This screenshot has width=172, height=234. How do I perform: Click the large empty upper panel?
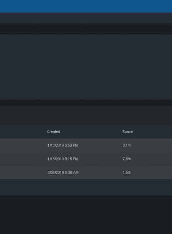86,67
